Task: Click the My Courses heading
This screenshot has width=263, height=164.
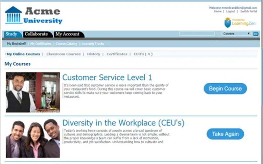Action: 17,64
